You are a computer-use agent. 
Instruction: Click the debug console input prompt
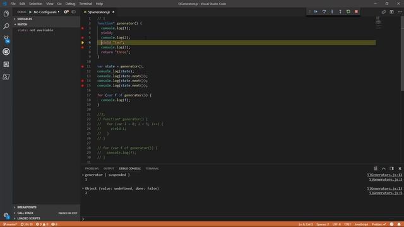242,219
